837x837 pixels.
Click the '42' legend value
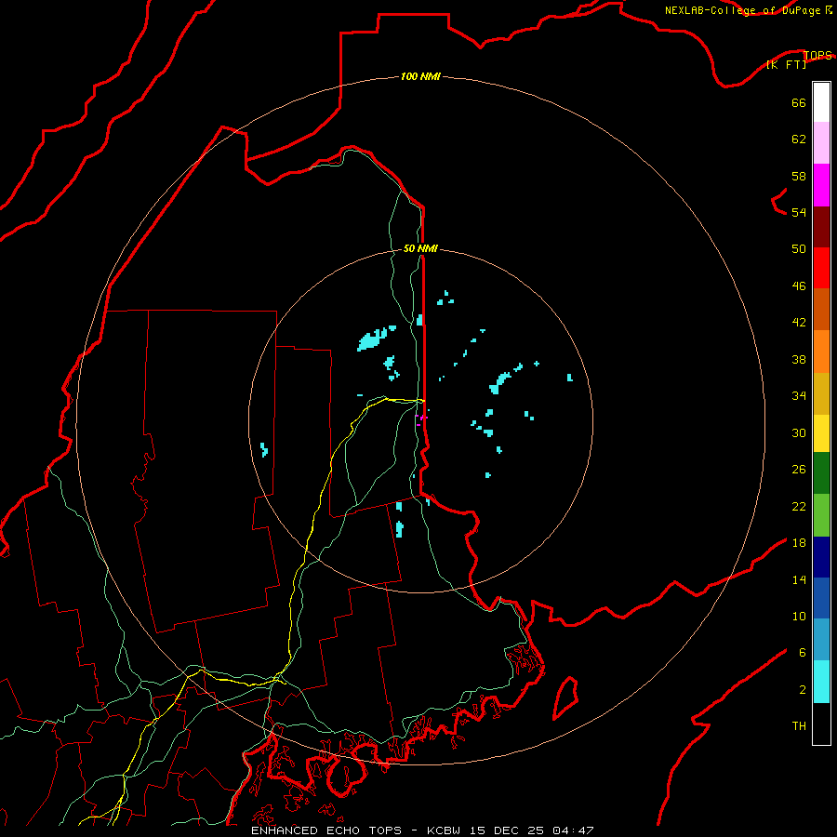(x=799, y=322)
